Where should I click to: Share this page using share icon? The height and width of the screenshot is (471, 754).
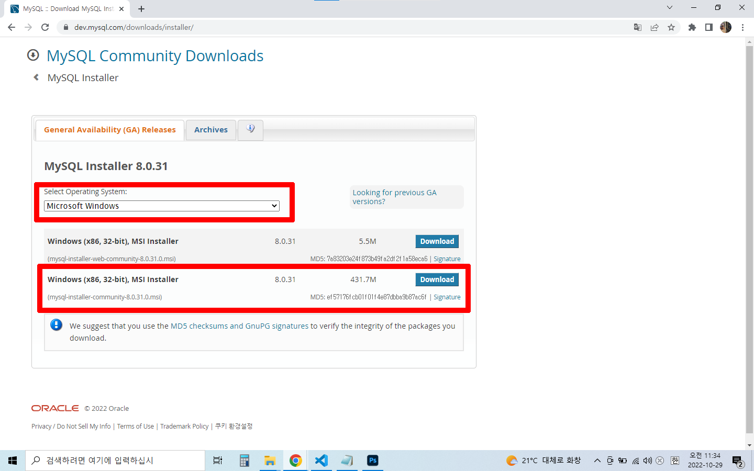[655, 27]
